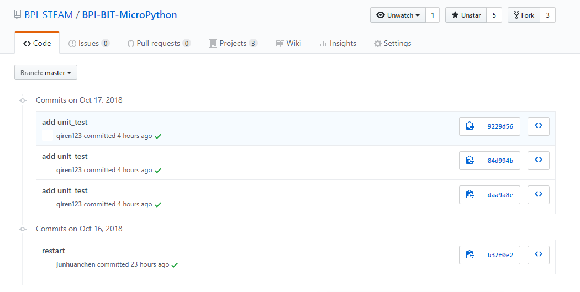View the forks count of 3

548,15
